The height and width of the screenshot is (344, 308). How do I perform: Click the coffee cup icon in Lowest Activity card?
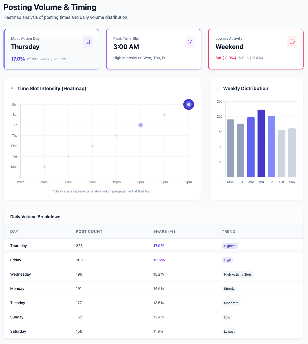[292, 42]
